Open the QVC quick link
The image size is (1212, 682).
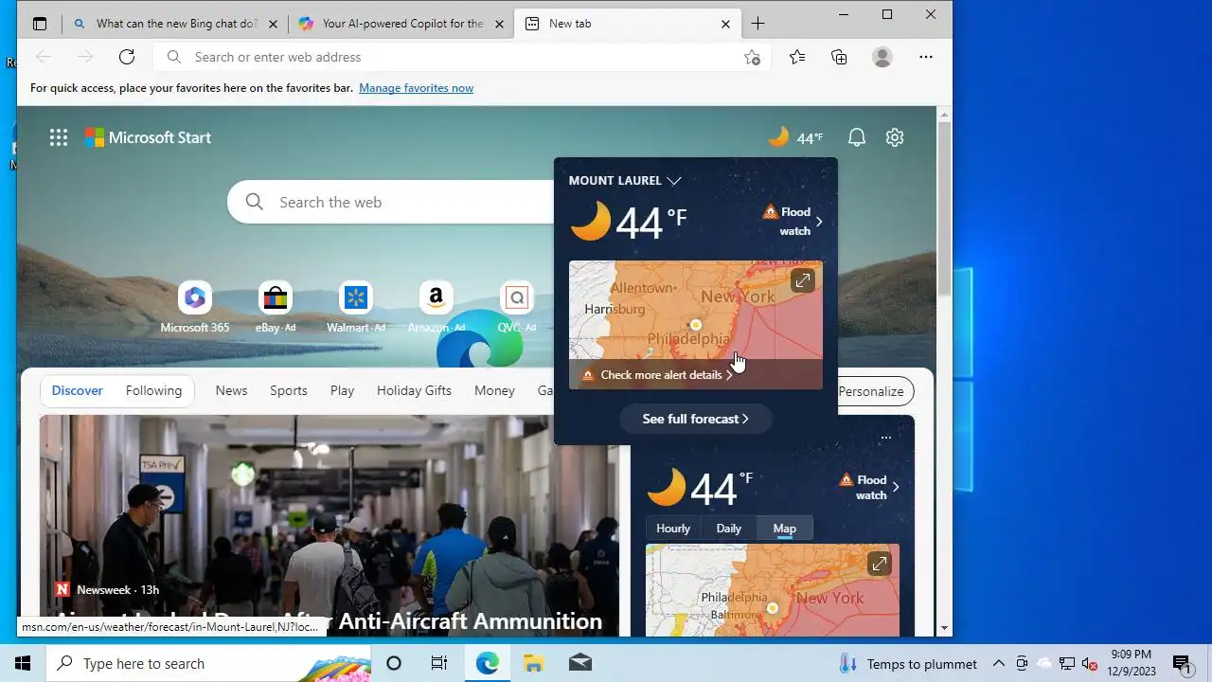point(517,308)
